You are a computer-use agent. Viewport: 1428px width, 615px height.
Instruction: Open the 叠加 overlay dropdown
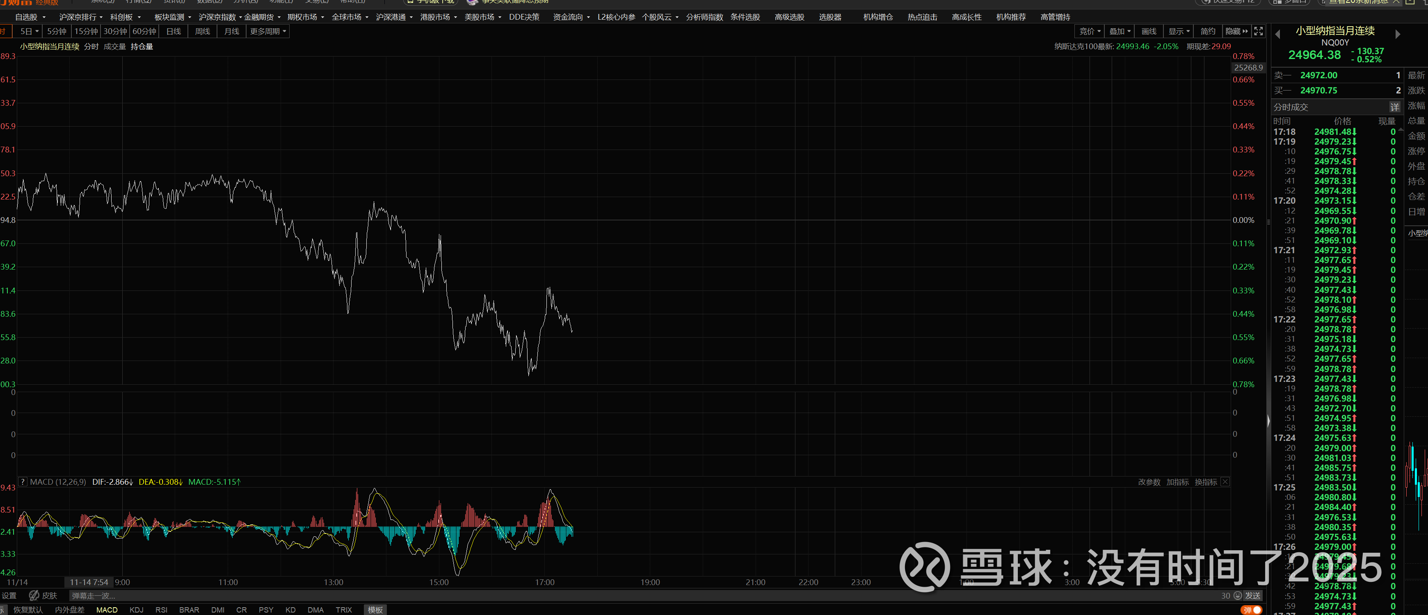tap(1119, 32)
